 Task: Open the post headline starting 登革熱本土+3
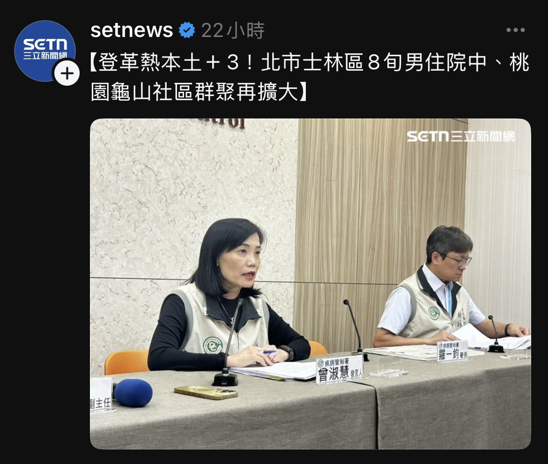click(310, 77)
